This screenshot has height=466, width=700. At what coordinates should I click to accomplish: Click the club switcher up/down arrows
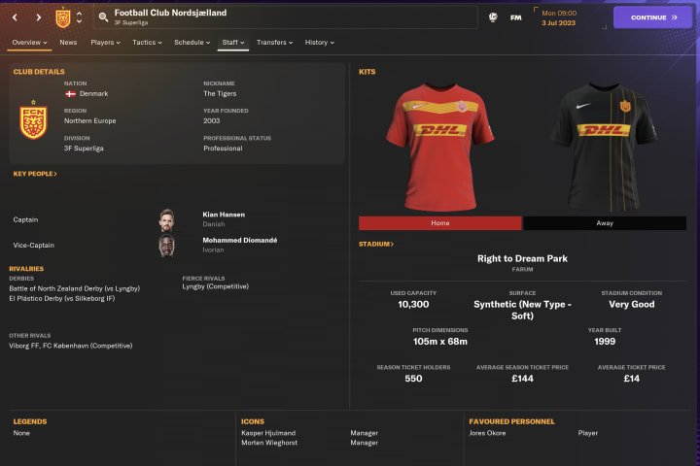[79, 17]
